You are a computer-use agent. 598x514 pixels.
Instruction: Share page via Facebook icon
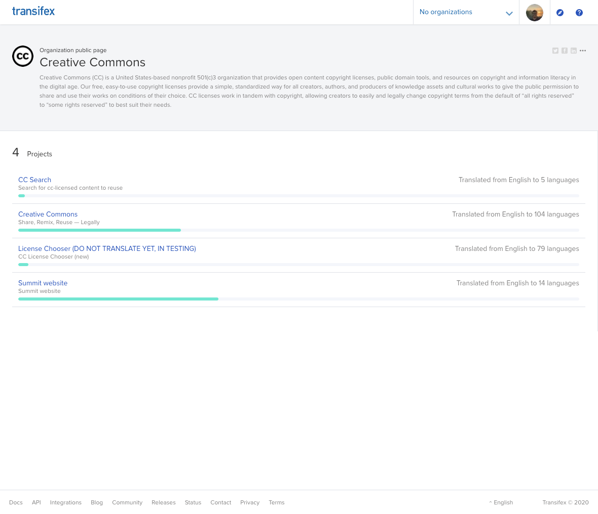tap(565, 51)
